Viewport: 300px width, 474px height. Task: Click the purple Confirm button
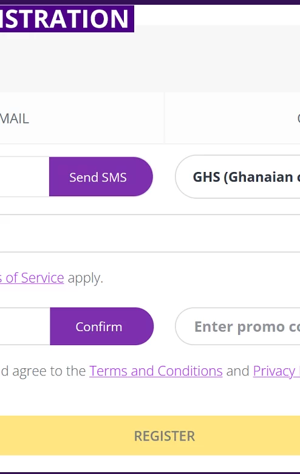point(102,326)
